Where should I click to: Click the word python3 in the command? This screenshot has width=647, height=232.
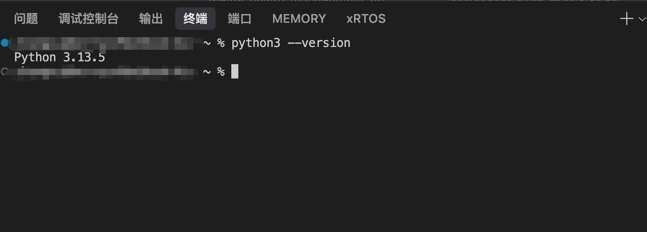click(256, 43)
